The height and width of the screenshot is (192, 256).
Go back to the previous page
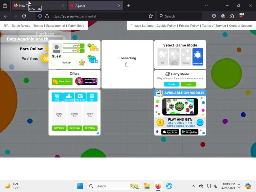click(6, 16)
